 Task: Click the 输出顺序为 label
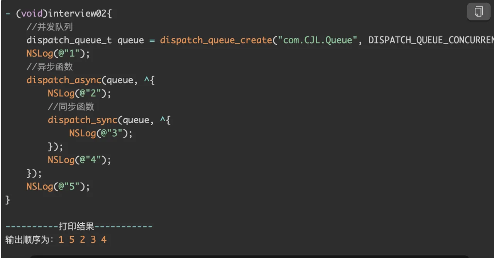pos(29,240)
